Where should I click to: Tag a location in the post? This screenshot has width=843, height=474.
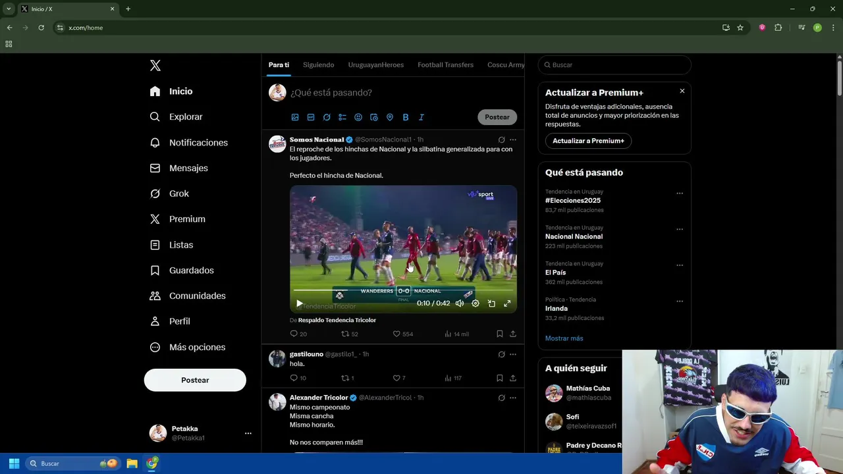(390, 117)
